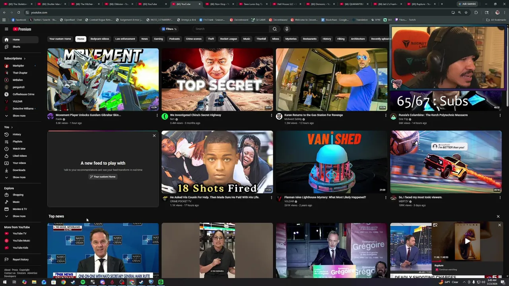Image resolution: width=509 pixels, height=286 pixels.
Task: Close the Rupture miniplayer
Action: (500, 225)
